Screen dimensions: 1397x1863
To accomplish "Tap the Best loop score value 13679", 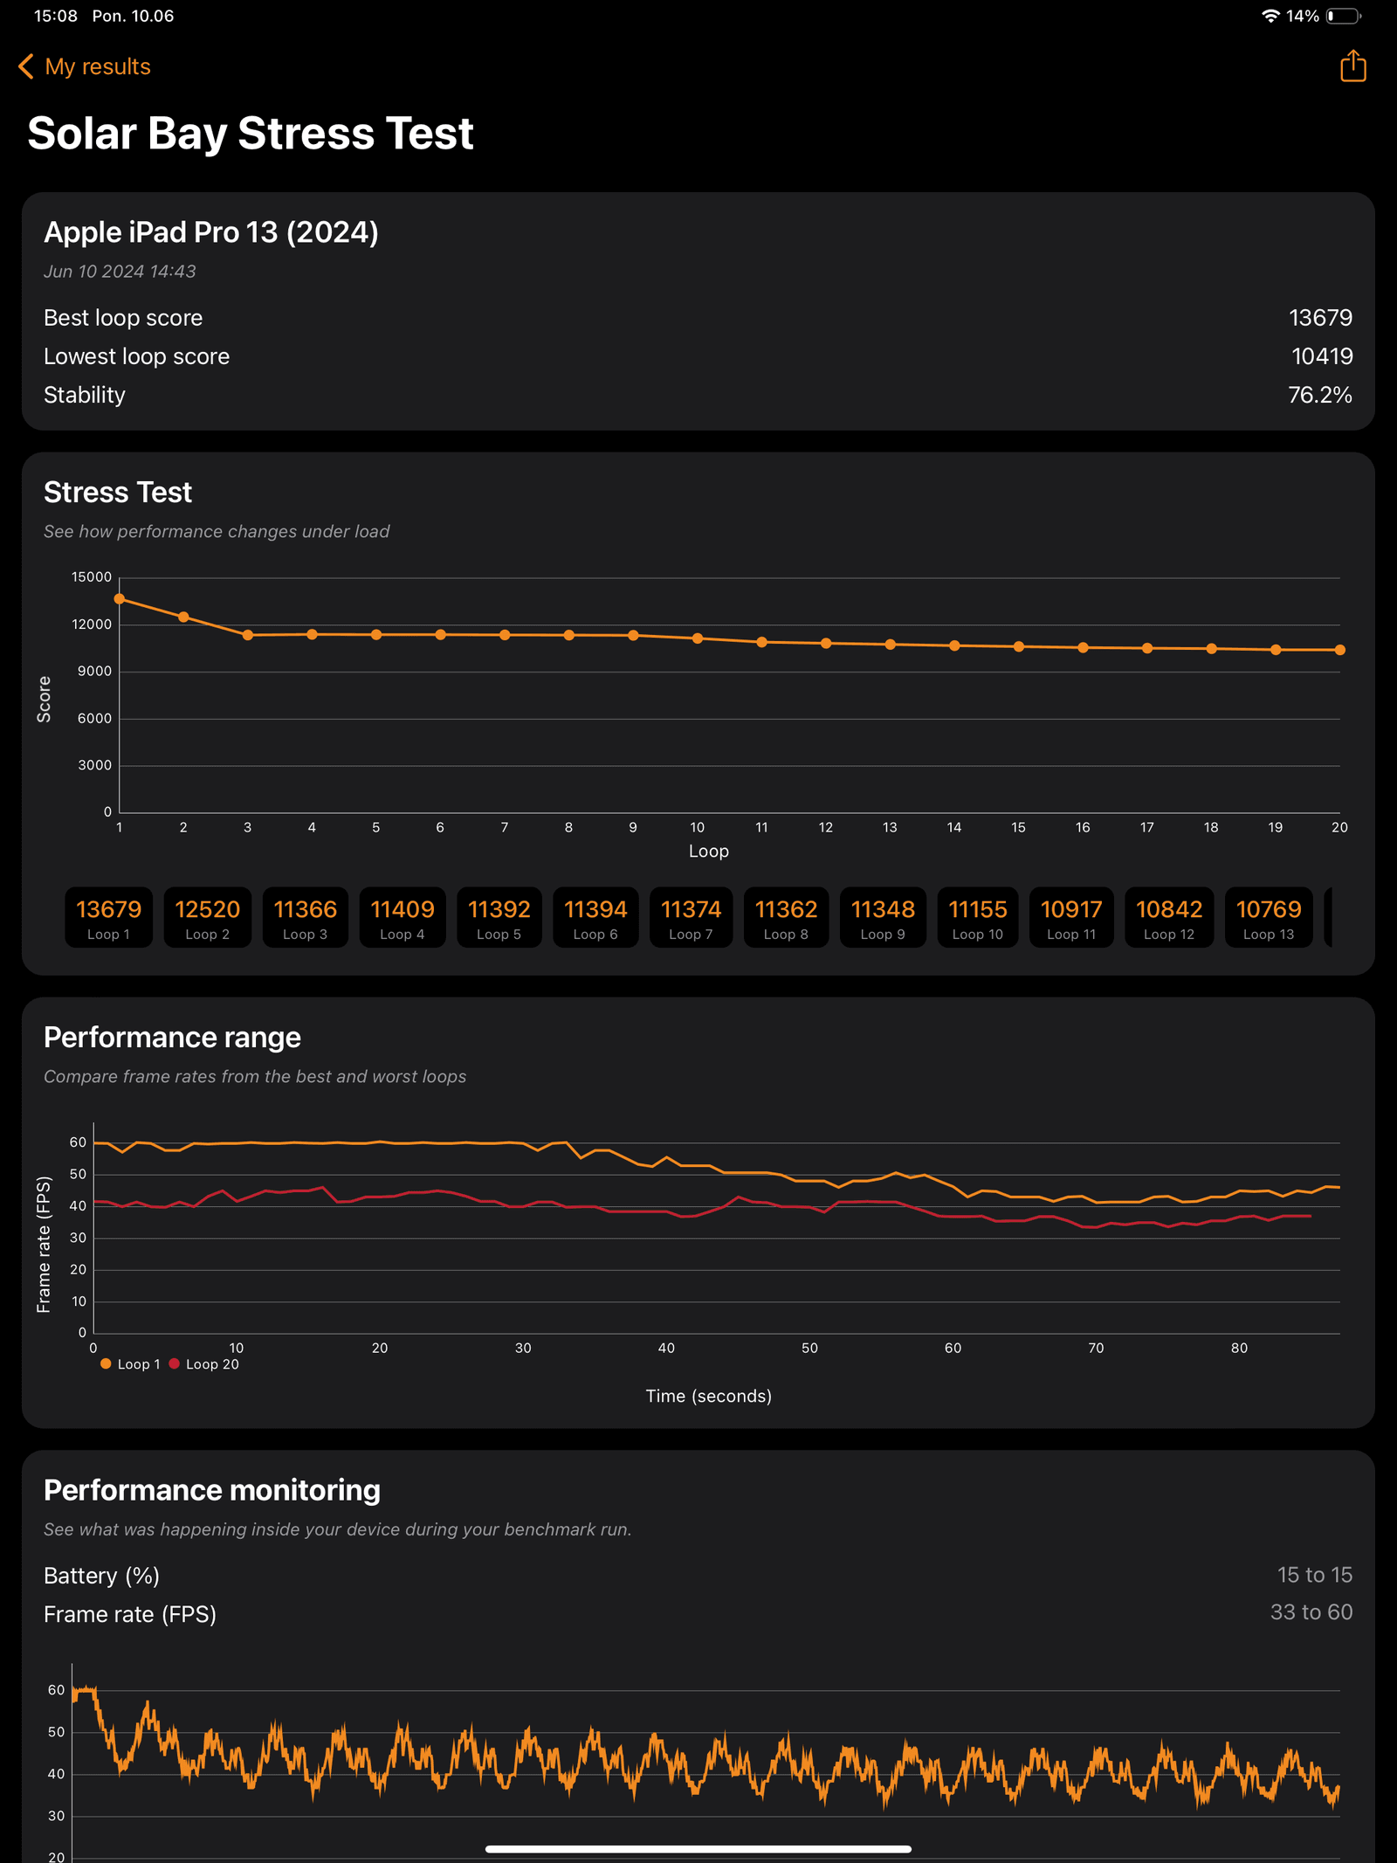I will tap(1320, 318).
